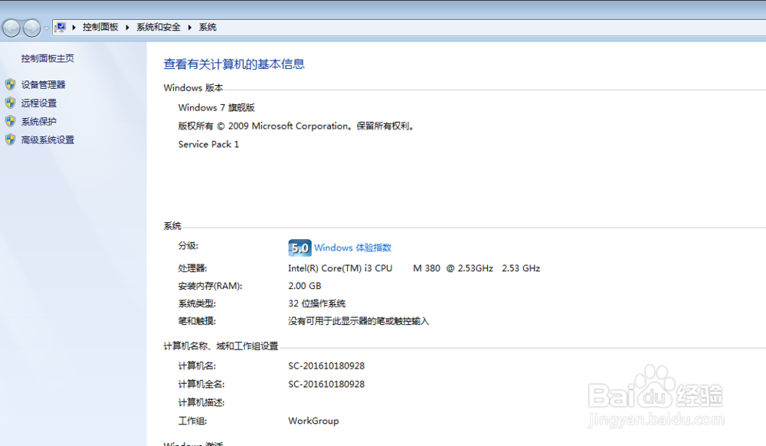766x446 pixels.
Task: Click shield icon beside 系统保护
Action: click(x=10, y=121)
